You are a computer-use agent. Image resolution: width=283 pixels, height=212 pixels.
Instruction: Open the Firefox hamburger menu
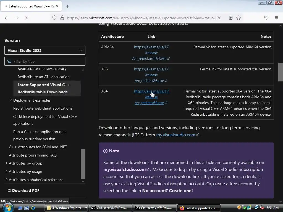point(276,18)
